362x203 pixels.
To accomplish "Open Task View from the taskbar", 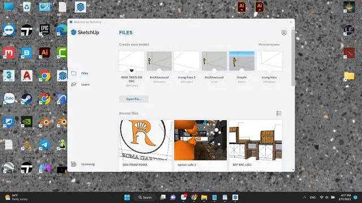I will 163,197.
